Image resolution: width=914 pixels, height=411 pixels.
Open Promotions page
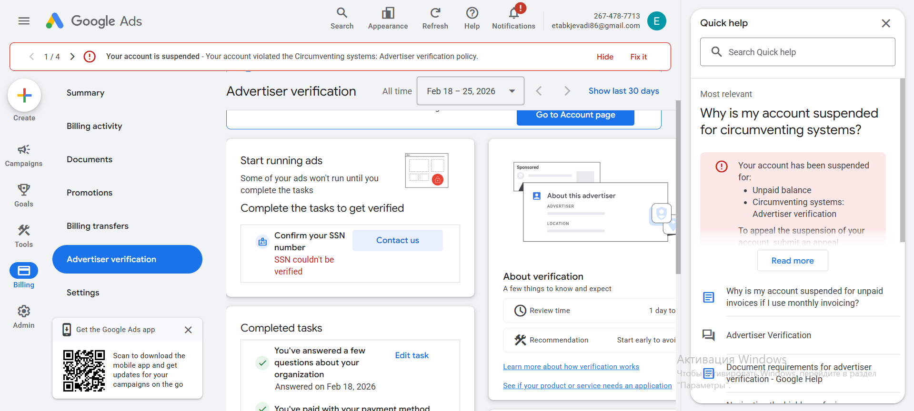pos(90,193)
